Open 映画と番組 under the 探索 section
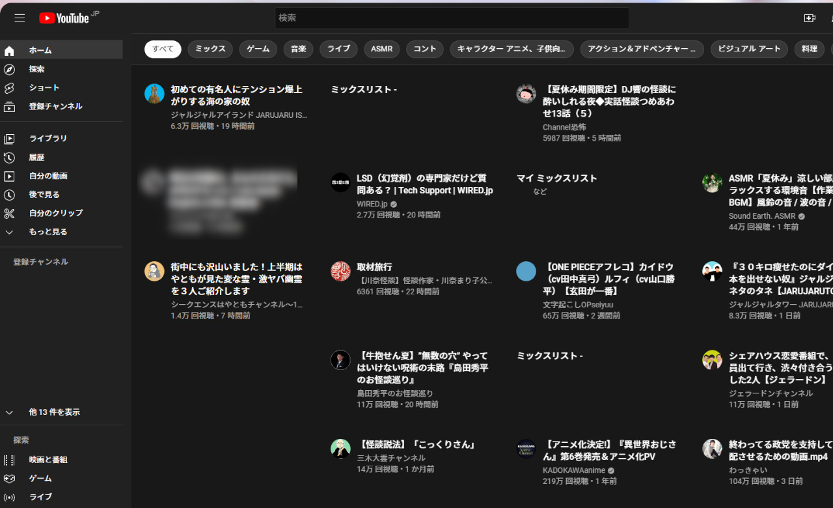 pos(49,459)
